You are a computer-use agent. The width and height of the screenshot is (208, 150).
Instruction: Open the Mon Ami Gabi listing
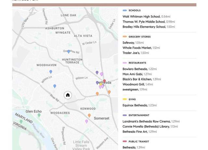pos(137,74)
